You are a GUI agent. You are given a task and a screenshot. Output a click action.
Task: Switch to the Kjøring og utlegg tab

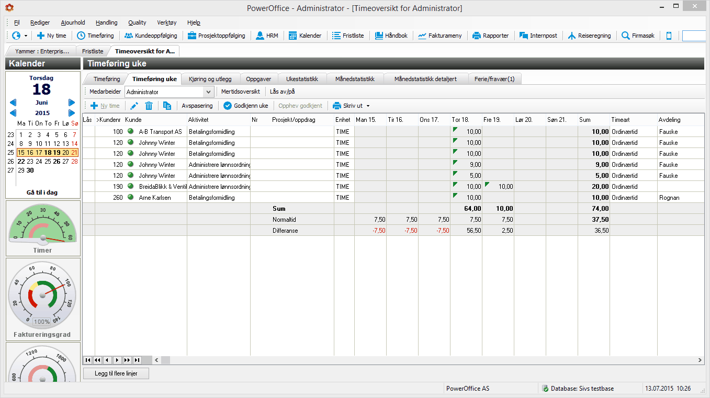coord(210,79)
